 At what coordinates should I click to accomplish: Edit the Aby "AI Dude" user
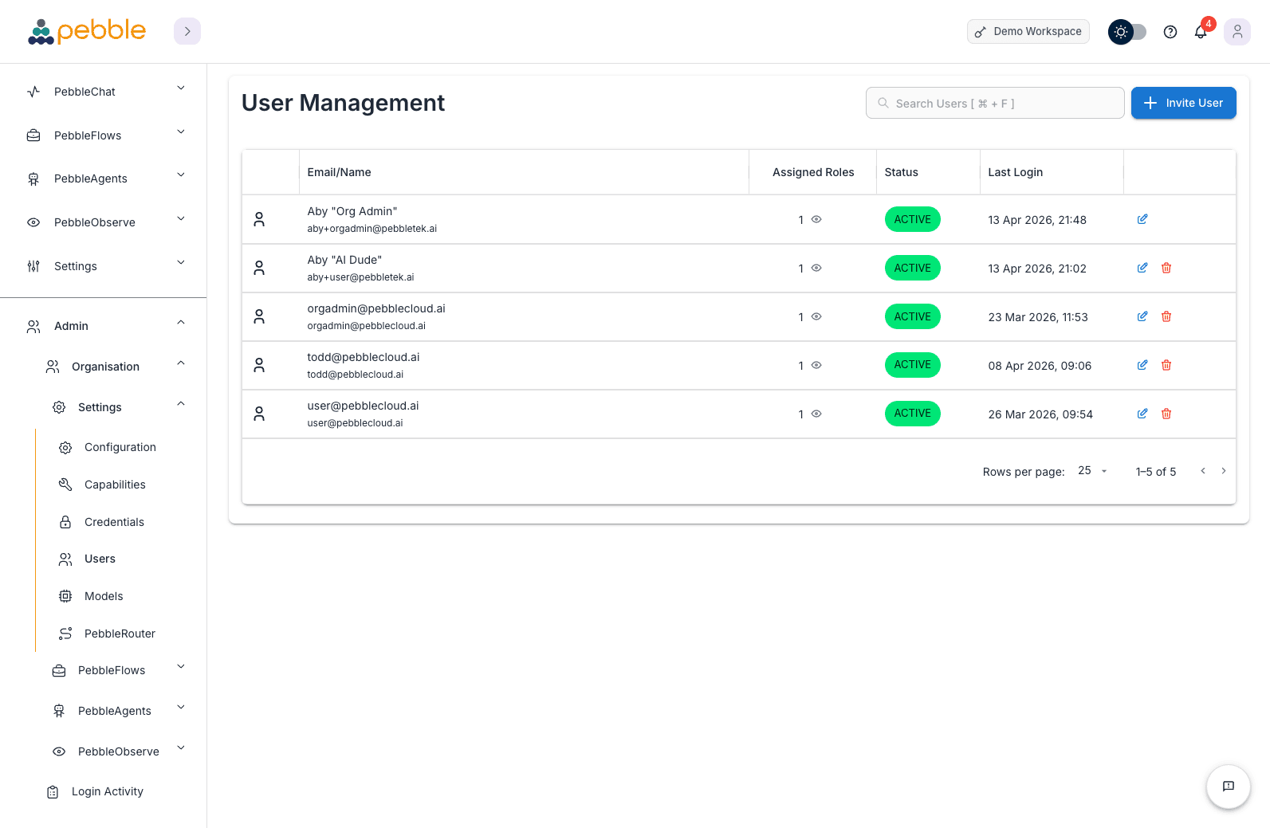tap(1142, 268)
